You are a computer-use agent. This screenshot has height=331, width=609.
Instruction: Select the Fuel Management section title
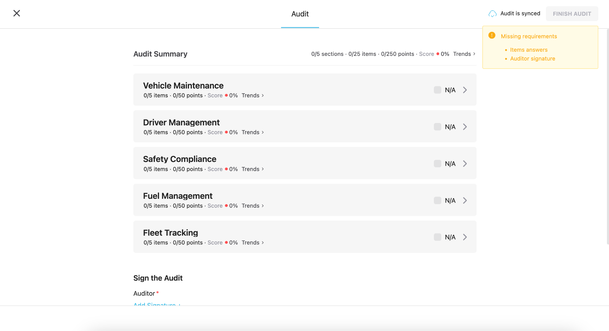(x=178, y=196)
